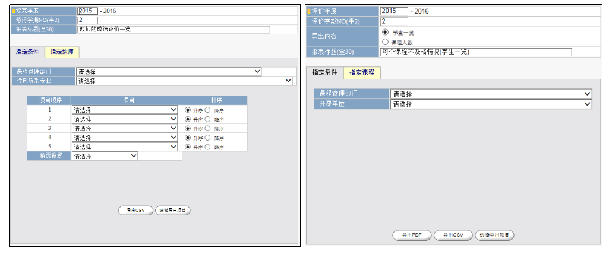Select the 学生一览 export content radio button
Screen dimensions: 612x261
(385, 32)
